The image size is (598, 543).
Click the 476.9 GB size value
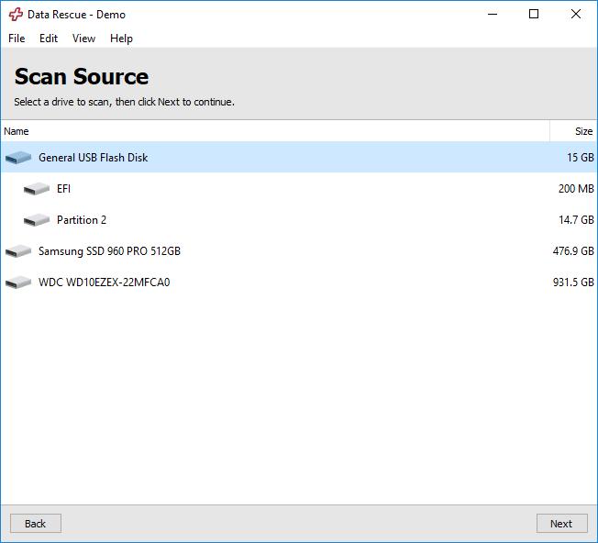click(573, 251)
